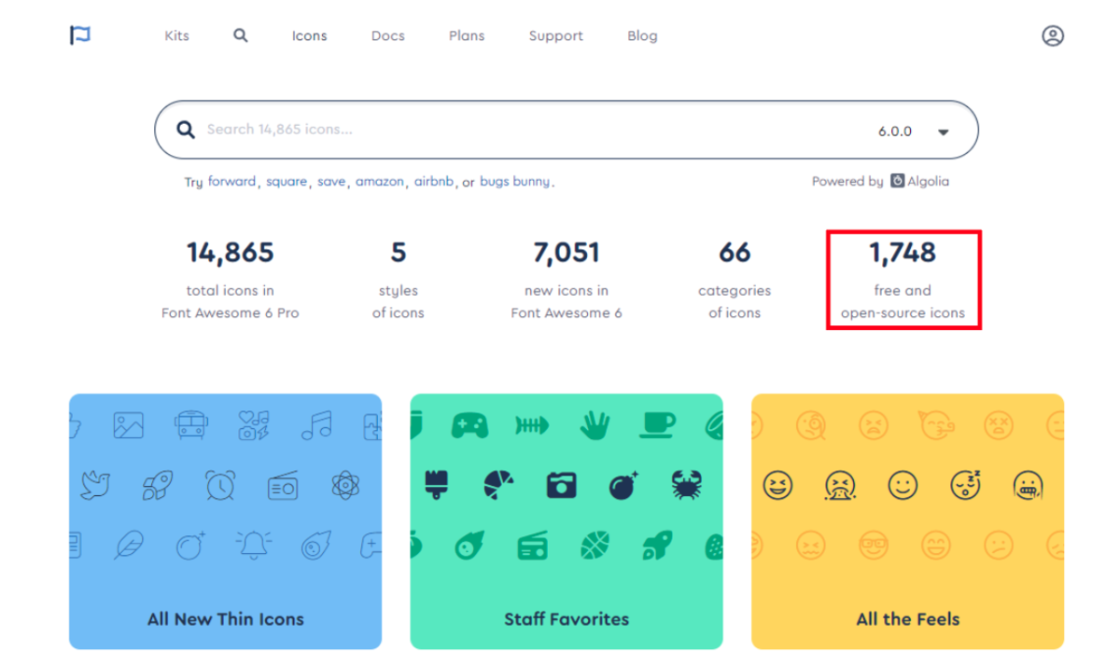Image resolution: width=1120 pixels, height=664 pixels.
Task: Click the '7,051' new icons stat
Action: click(x=567, y=252)
